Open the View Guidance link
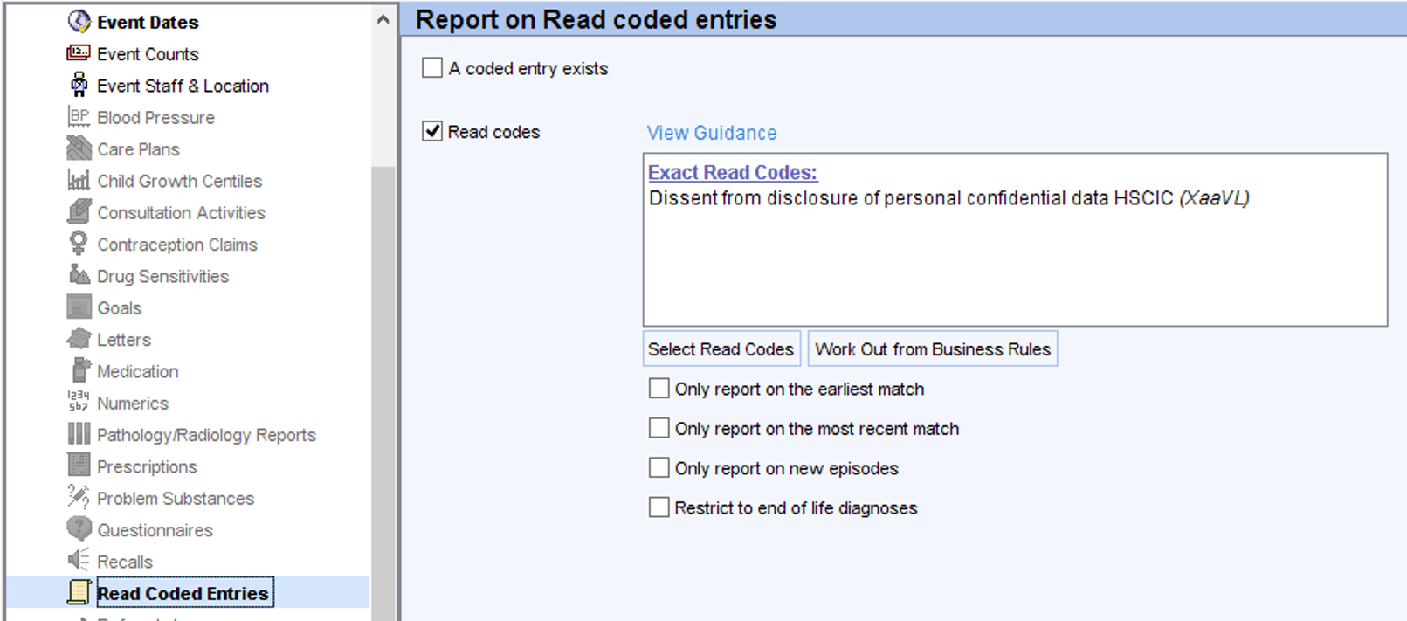This screenshot has height=621, width=1407. [x=711, y=133]
